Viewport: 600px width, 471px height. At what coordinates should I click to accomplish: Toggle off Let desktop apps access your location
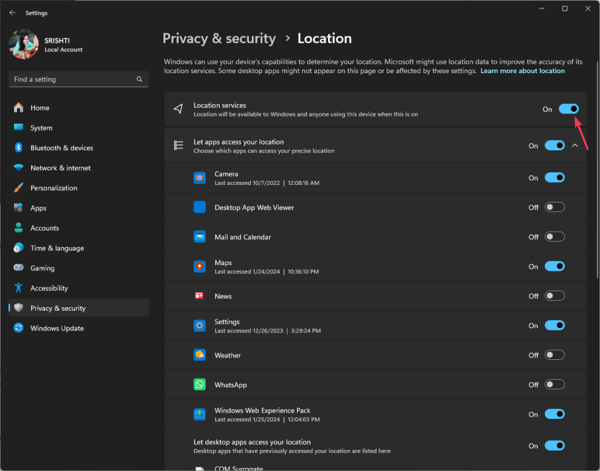pos(554,445)
